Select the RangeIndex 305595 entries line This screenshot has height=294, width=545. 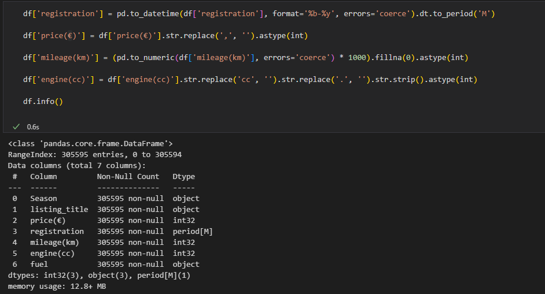coord(95,154)
